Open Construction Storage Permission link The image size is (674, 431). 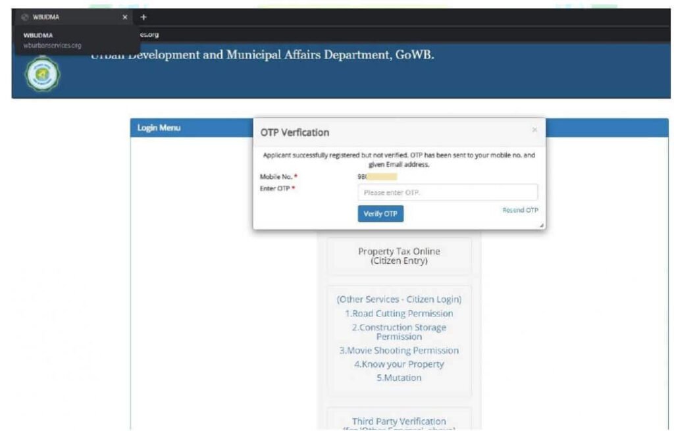pyautogui.click(x=399, y=332)
